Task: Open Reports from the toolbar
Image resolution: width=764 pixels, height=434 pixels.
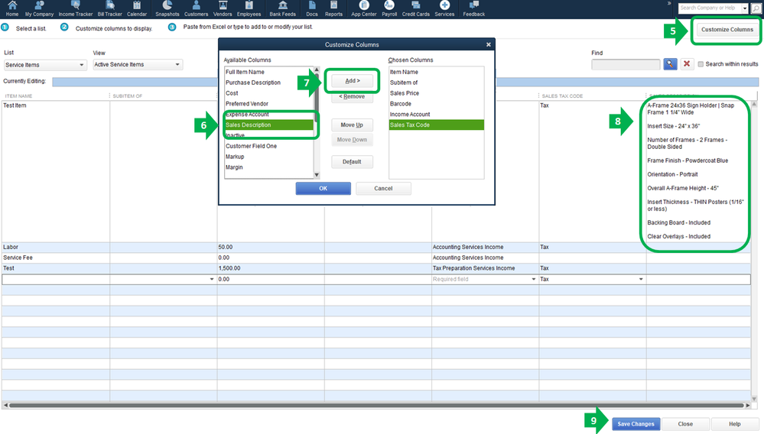Action: (333, 8)
